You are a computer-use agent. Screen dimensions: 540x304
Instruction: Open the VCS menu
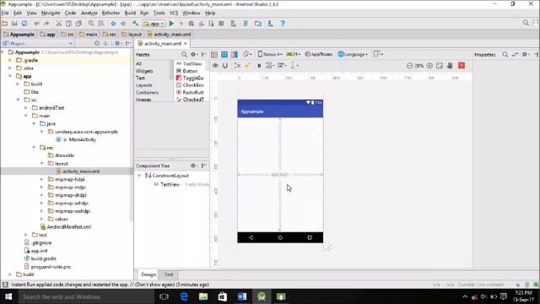point(174,14)
